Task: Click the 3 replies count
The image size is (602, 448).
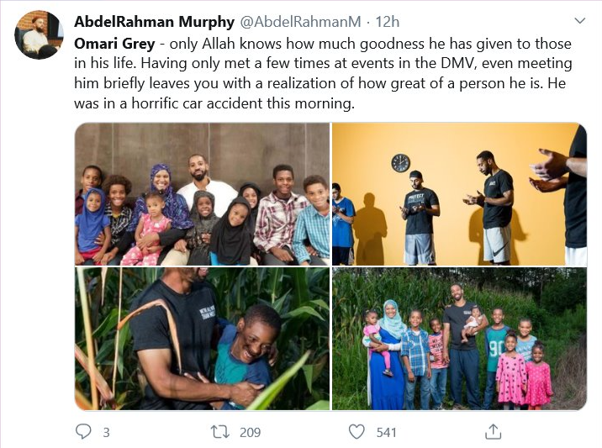Action: point(106,432)
